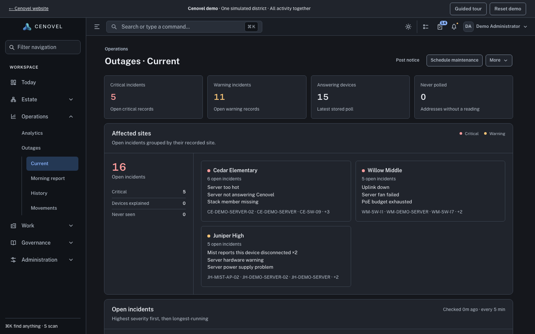Start the Guided tour
Viewport: 535px width, 334px height.
pos(468,9)
